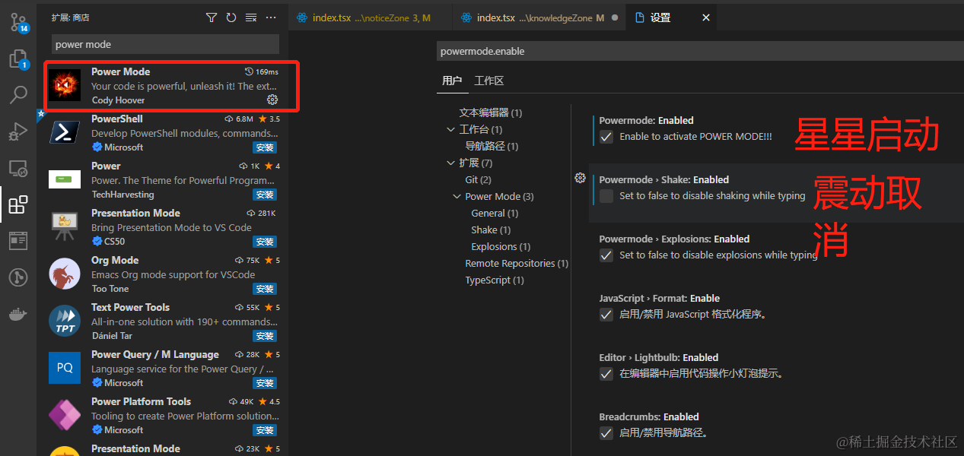Open extensions view more actions menu

click(271, 17)
